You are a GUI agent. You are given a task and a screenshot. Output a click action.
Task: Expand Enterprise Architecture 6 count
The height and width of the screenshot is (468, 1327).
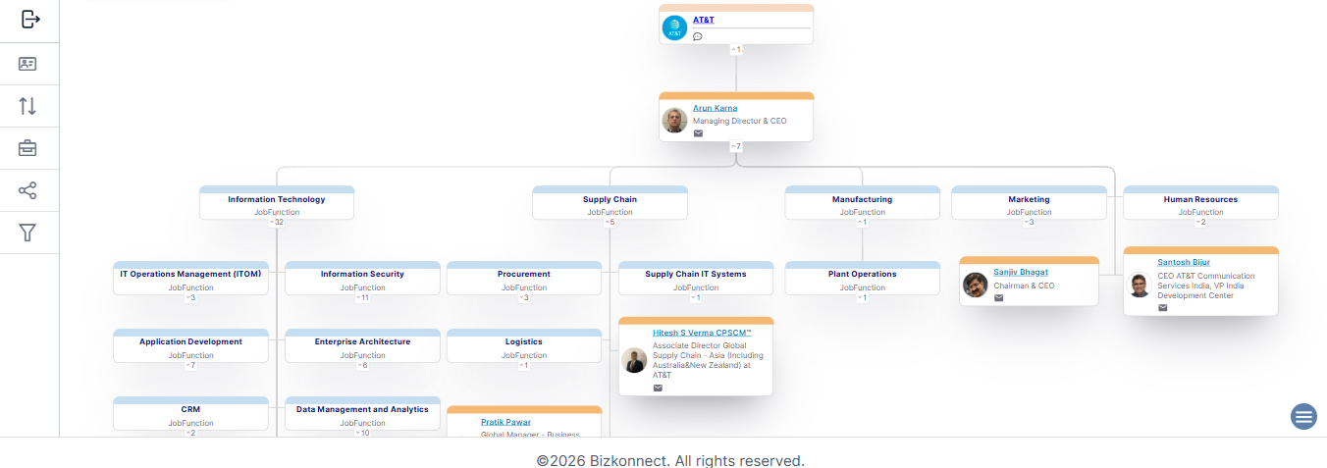tap(362, 365)
